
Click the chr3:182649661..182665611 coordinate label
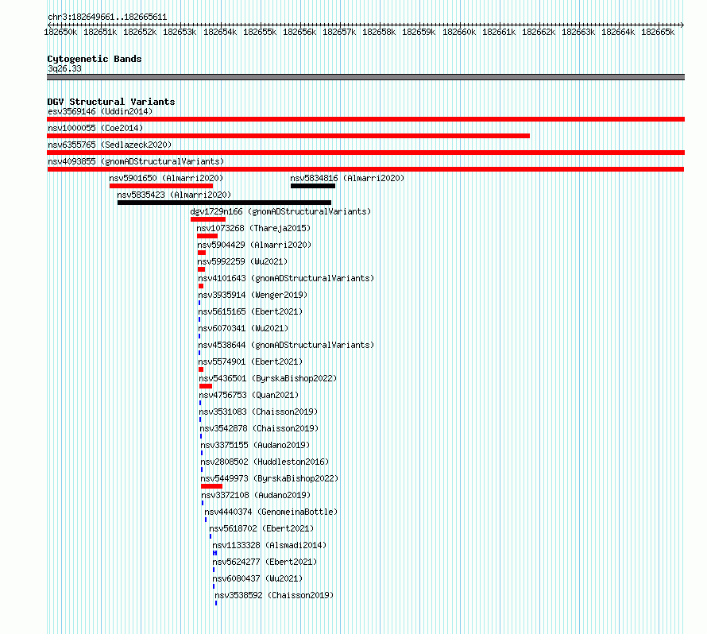pyautogui.click(x=107, y=17)
